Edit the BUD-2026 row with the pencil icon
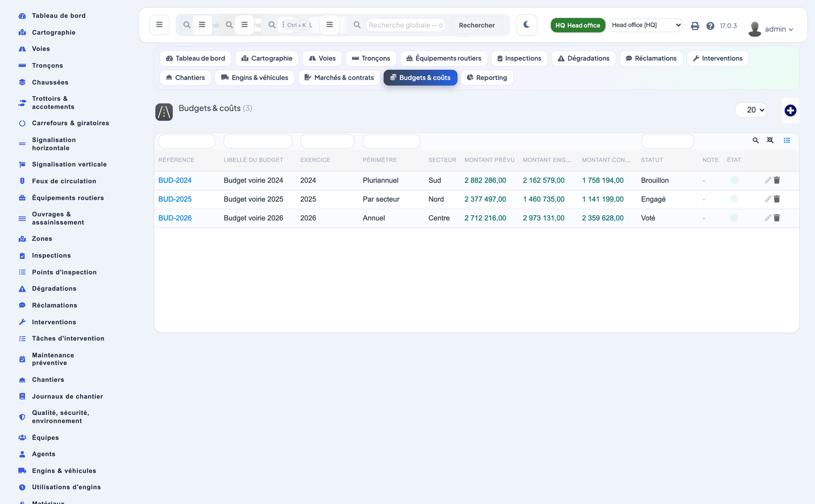815x504 pixels. coord(768,218)
